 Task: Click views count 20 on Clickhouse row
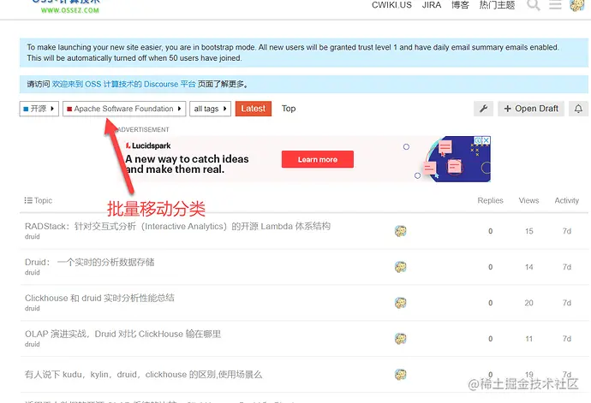click(x=528, y=303)
